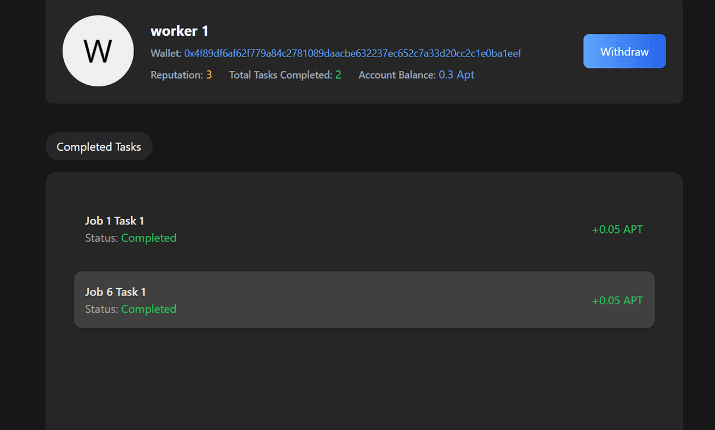The image size is (715, 430).
Task: Select the Job 6 Task 1 title text
Action: tap(115, 292)
